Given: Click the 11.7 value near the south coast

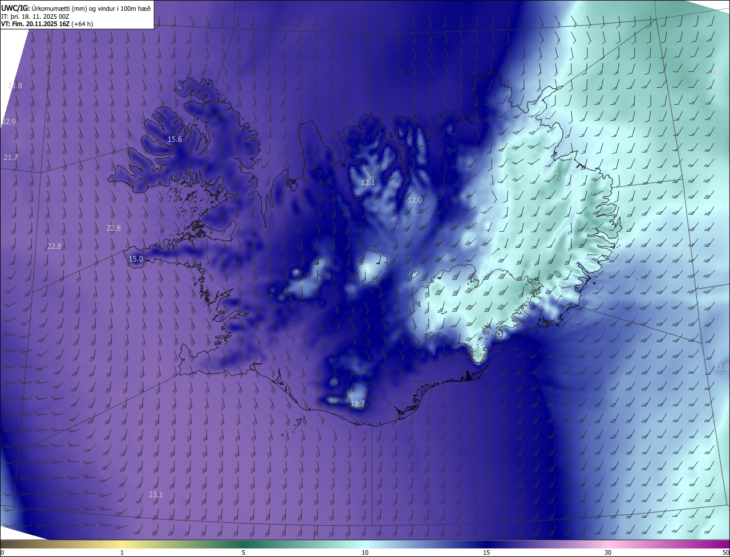Looking at the screenshot, I should [x=358, y=404].
